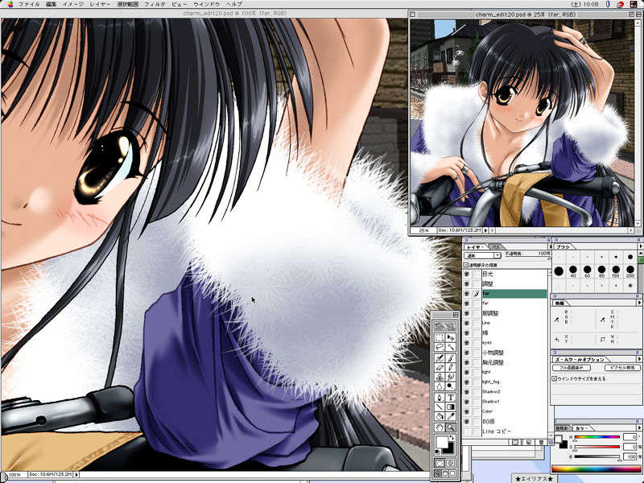Viewport: 644px width, 483px height.
Task: Select the Eyedropper tool in the toolbox
Action: click(x=451, y=417)
